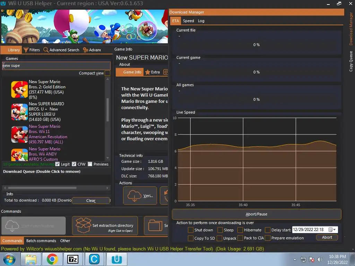The height and width of the screenshot is (266, 355).
Task: Click the Extra star icon
Action: pyautogui.click(x=148, y=72)
